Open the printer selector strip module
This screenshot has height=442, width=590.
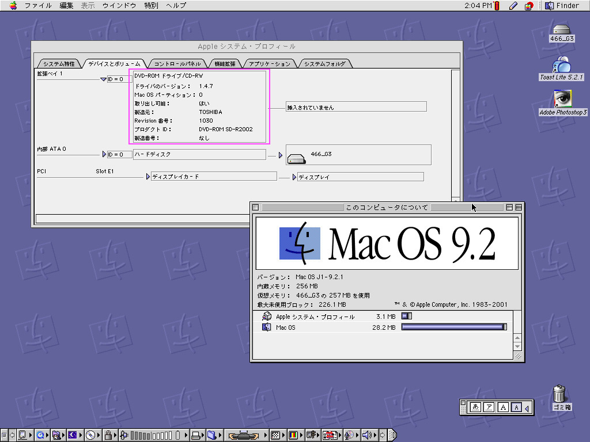point(198,435)
